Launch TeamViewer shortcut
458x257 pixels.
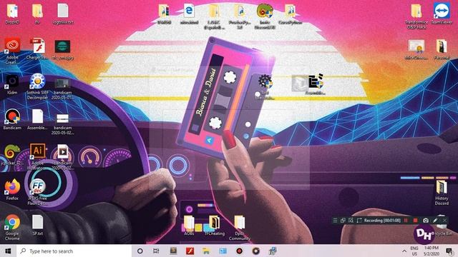pos(442,14)
